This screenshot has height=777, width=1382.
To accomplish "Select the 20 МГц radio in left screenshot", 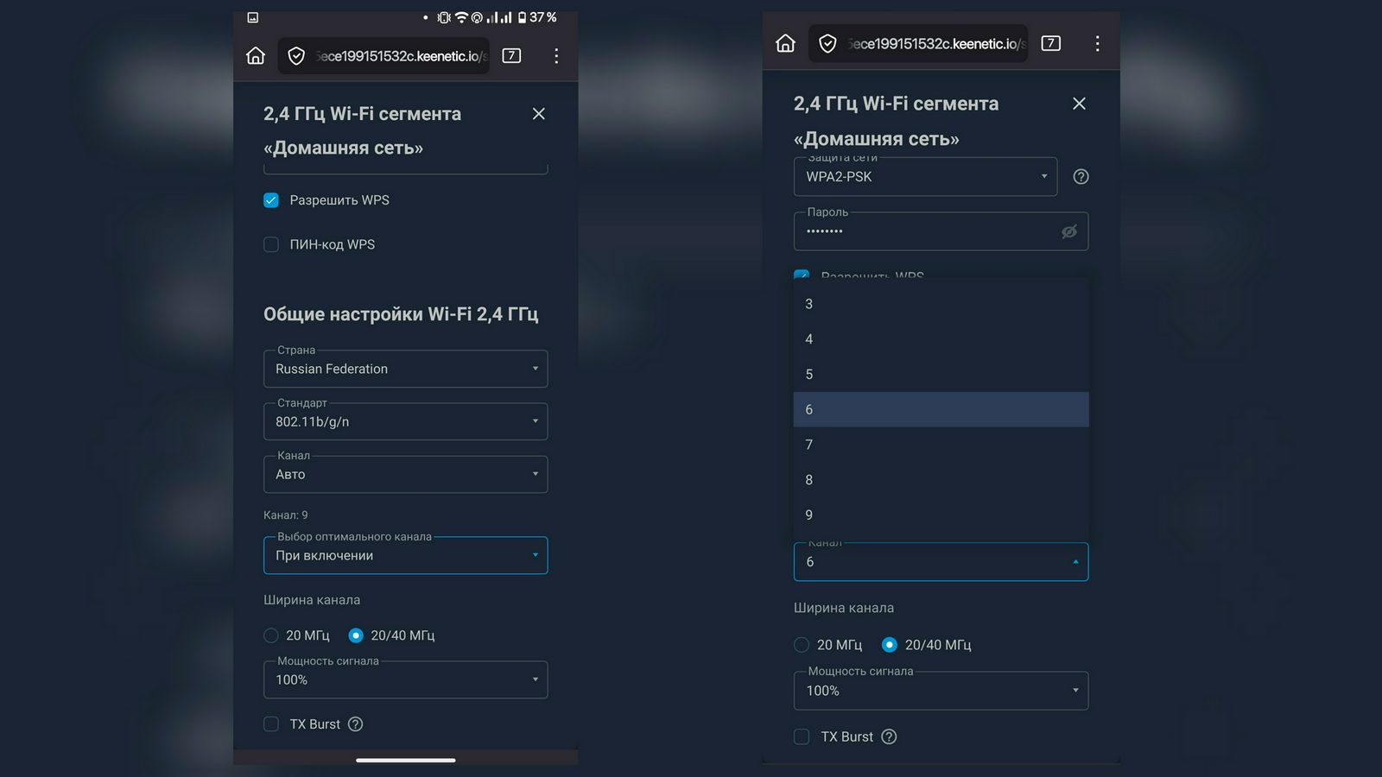I will point(271,635).
